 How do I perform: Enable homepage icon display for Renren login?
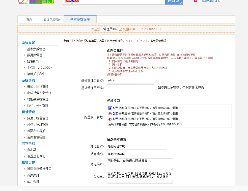tap(129, 108)
